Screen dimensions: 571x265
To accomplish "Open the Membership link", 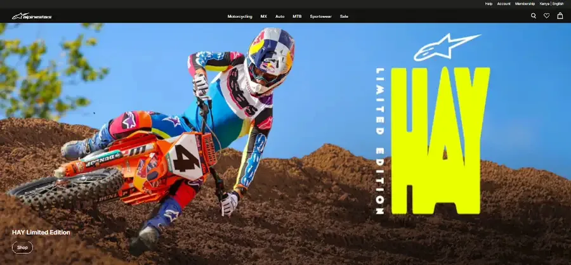I will click(x=525, y=4).
